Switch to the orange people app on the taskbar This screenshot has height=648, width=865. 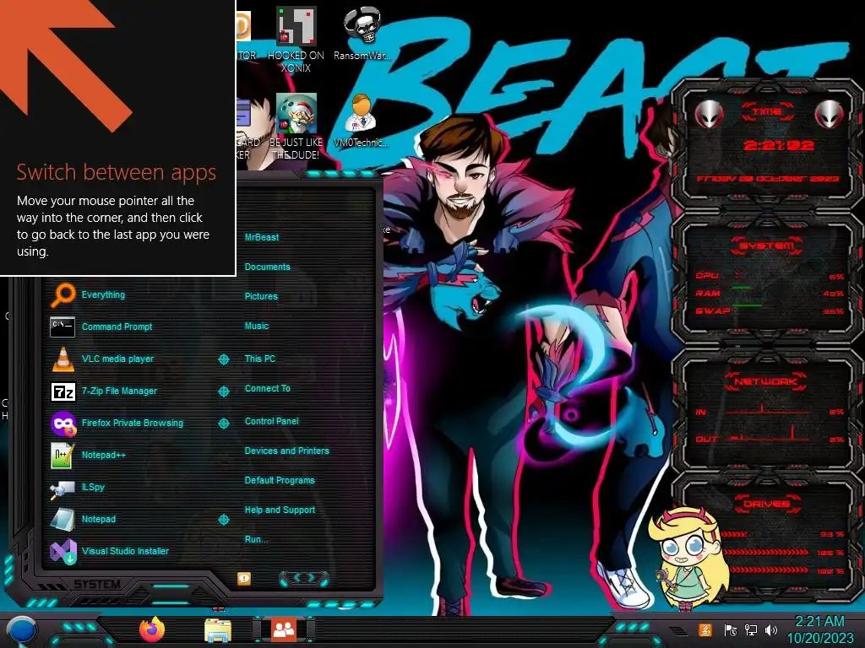(x=284, y=629)
